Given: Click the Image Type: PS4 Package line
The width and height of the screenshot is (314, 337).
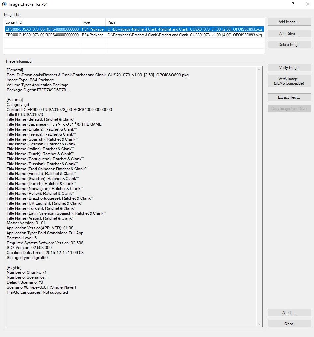Looking at the screenshot, I should (x=30, y=80).
